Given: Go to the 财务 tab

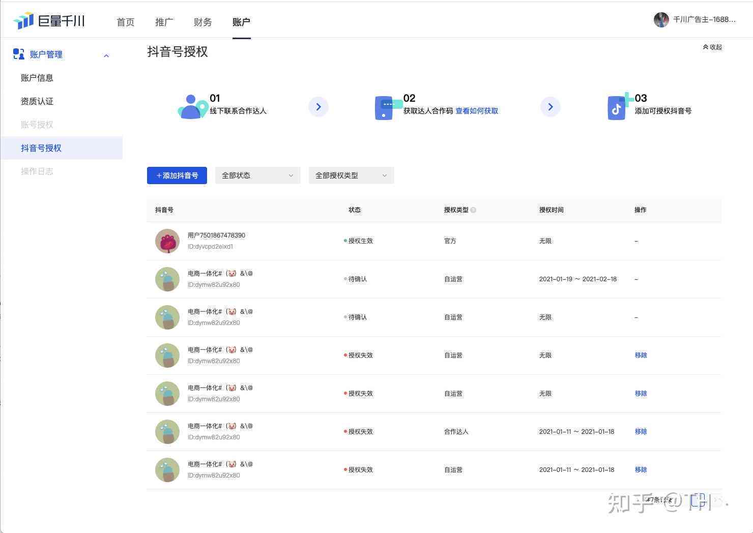Looking at the screenshot, I should pyautogui.click(x=202, y=22).
